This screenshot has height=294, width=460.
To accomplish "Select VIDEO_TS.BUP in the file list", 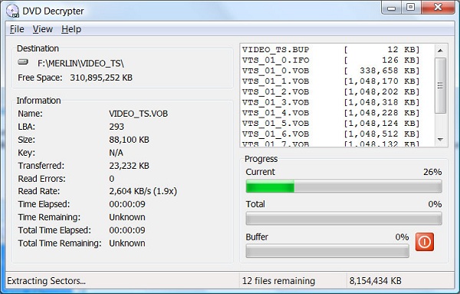I will (x=331, y=50).
